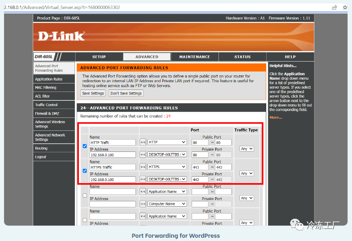Open Traffic Type dropdown for HTTPS Traffic

point(247,173)
